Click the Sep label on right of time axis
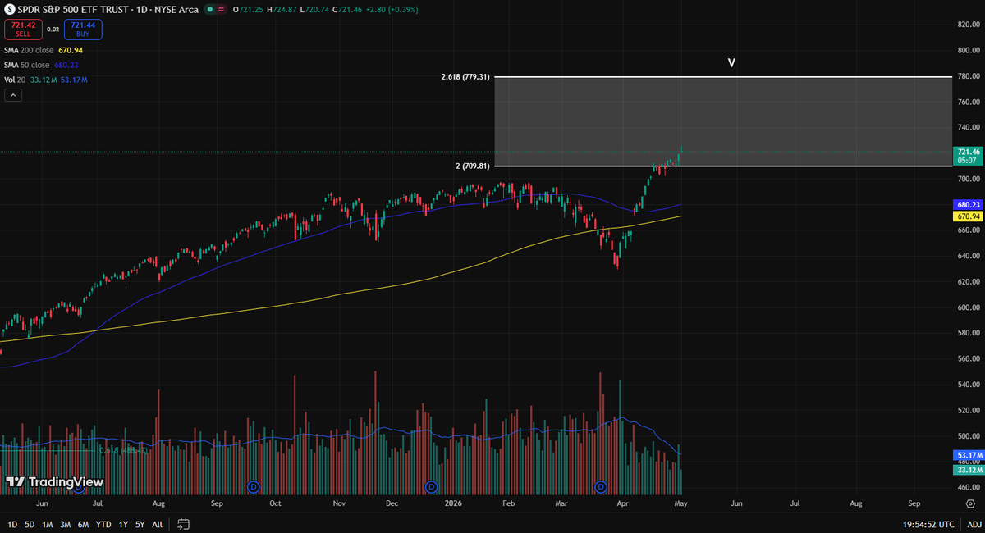Image resolution: width=985 pixels, height=533 pixels. pyautogui.click(x=914, y=503)
